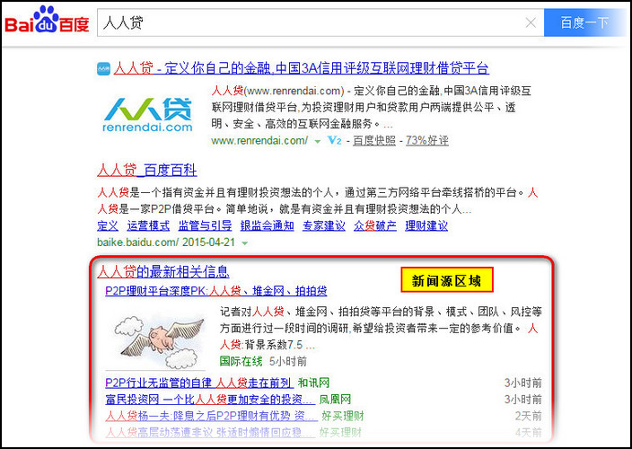The image size is (632, 449).
Task: Open the 定义 sublink under Baike
Action: tap(108, 225)
